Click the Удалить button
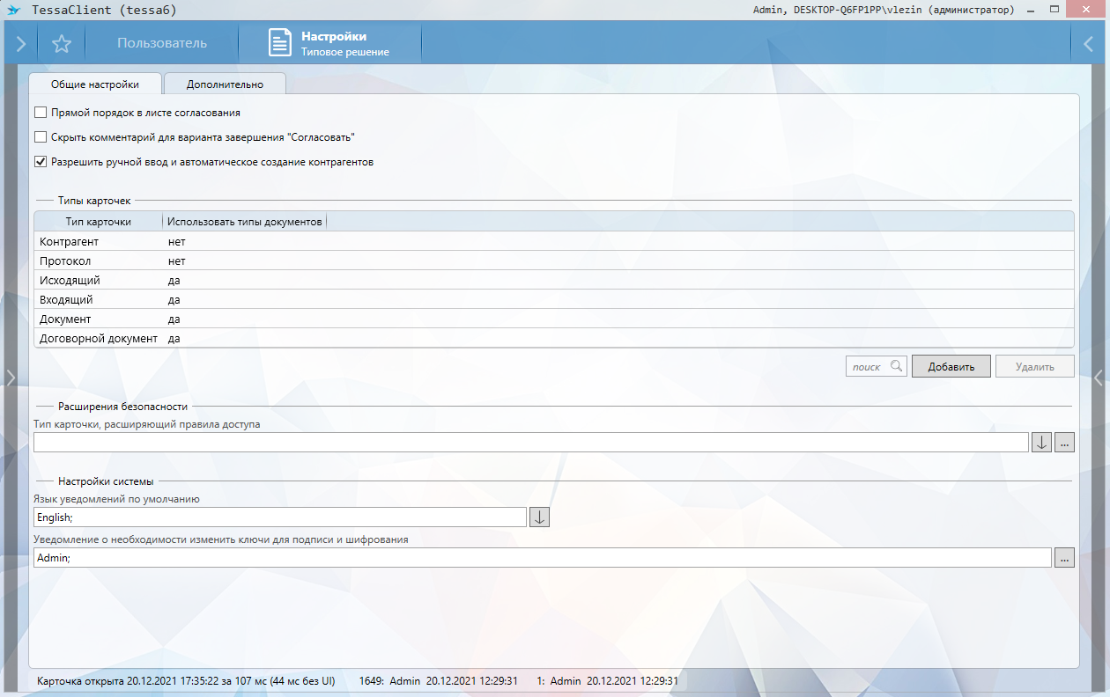This screenshot has width=1110, height=697. pyautogui.click(x=1034, y=366)
